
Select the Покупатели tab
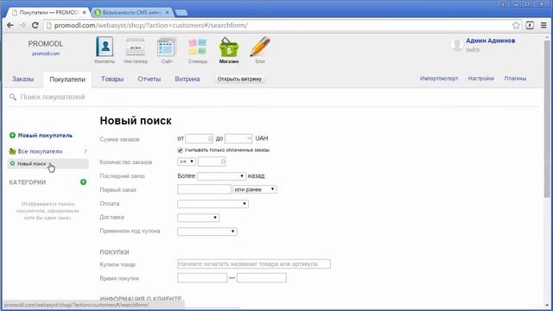pos(67,79)
